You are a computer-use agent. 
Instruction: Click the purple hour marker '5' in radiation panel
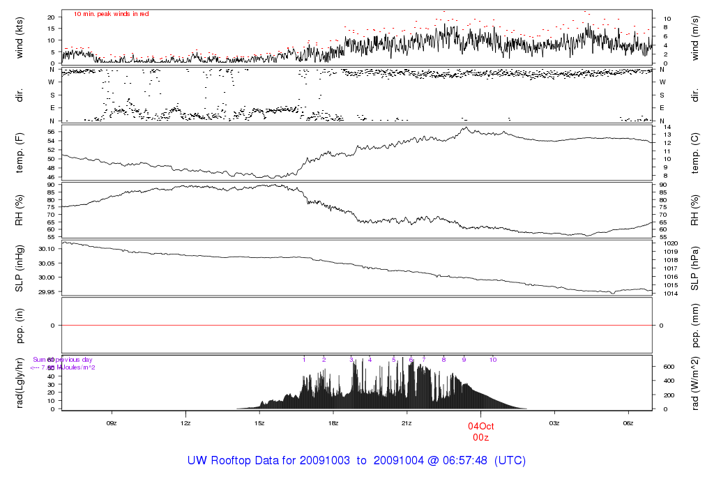pos(394,360)
